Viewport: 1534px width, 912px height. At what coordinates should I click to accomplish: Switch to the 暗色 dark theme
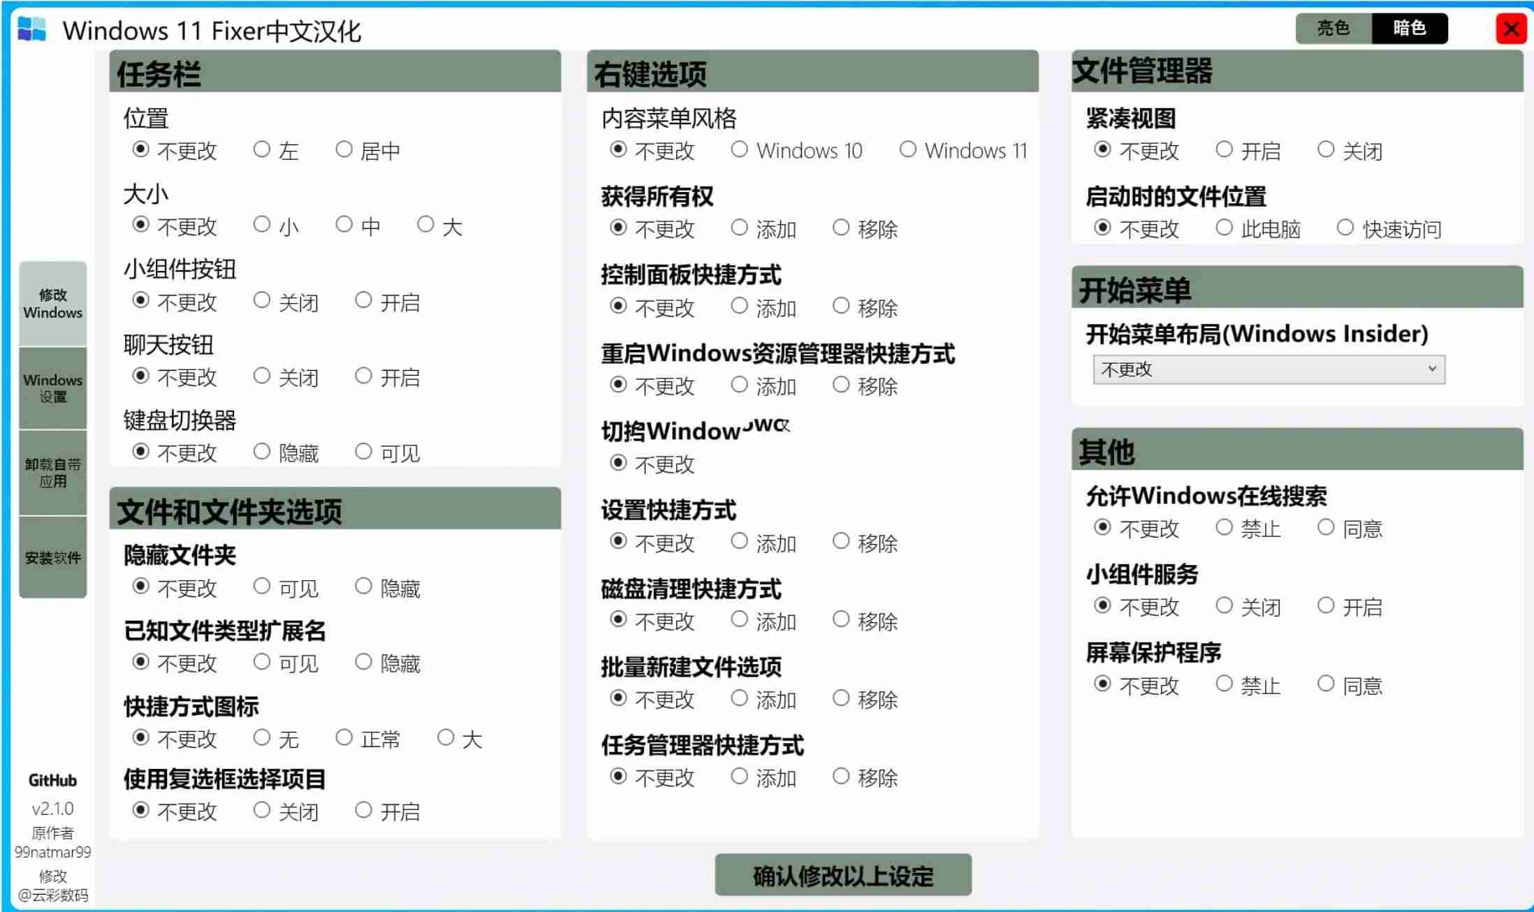tap(1410, 29)
